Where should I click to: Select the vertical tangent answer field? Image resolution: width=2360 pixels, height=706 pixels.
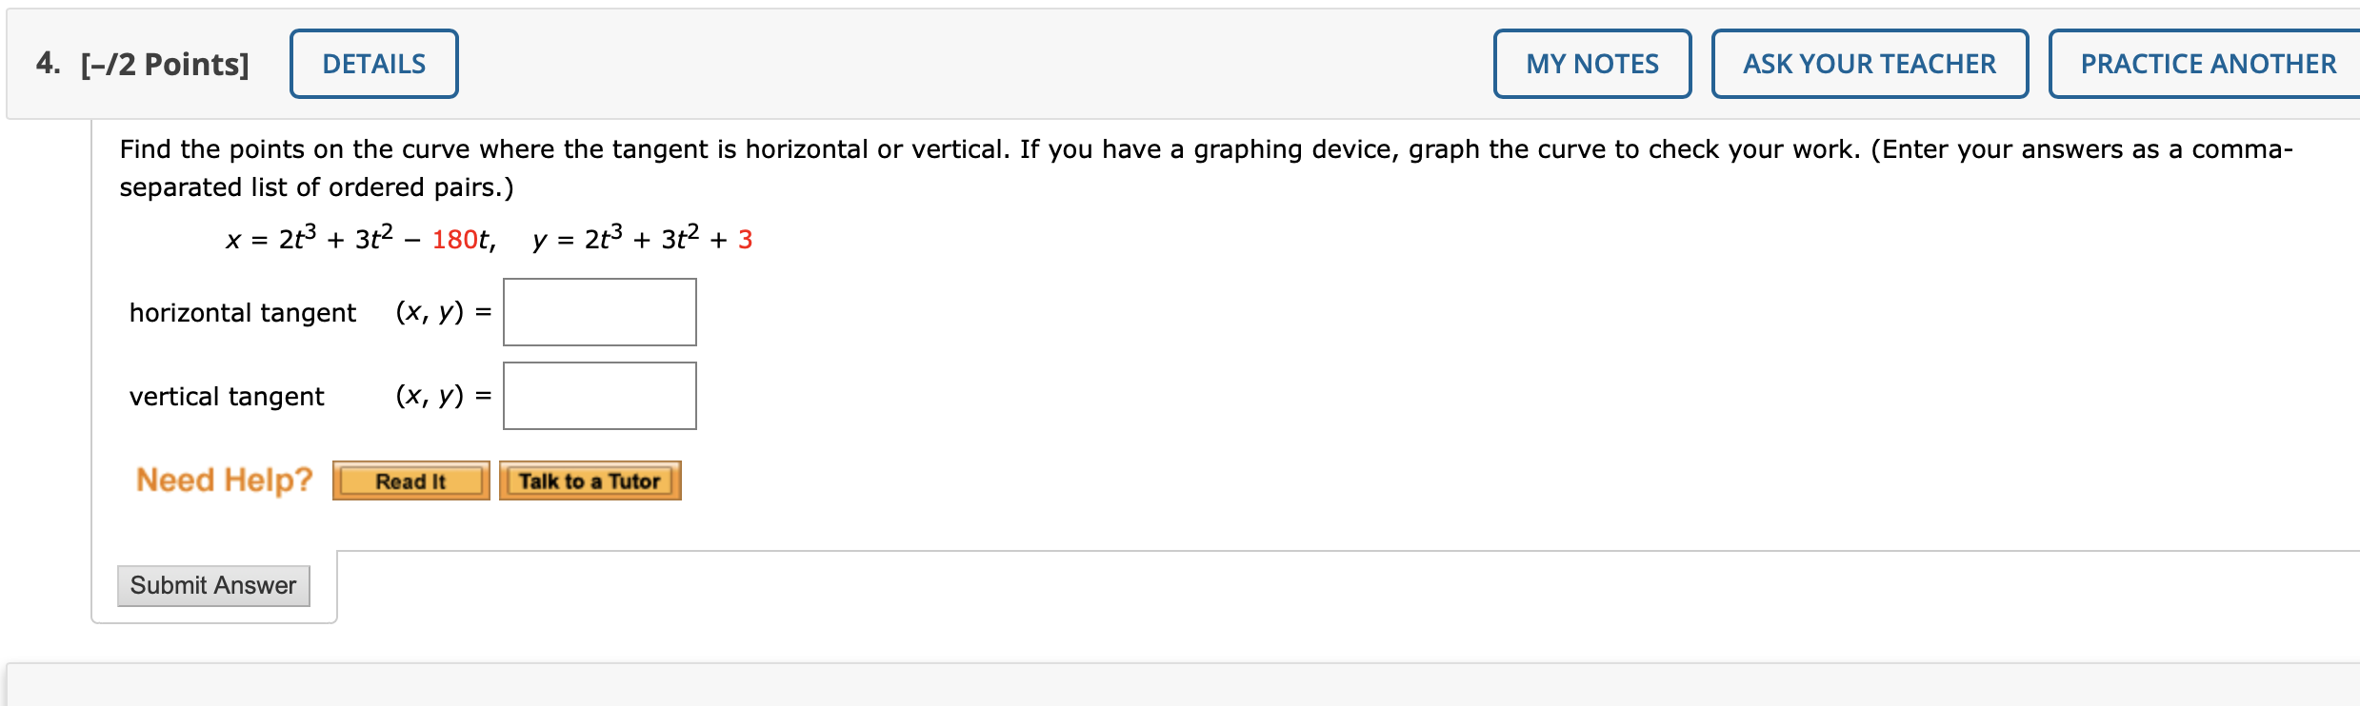[x=599, y=395]
